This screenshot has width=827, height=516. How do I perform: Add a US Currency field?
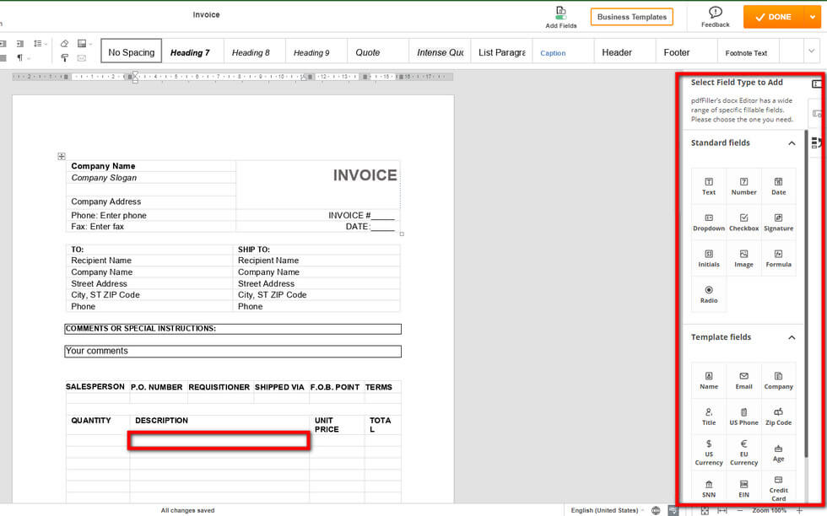[x=709, y=454]
